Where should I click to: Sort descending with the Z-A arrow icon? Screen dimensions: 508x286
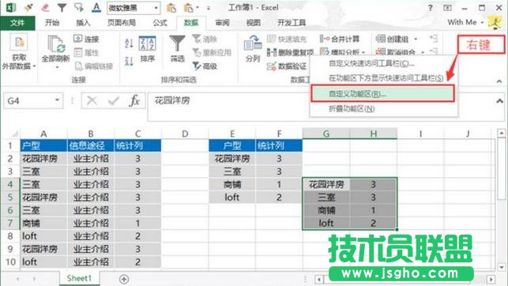coord(129,61)
